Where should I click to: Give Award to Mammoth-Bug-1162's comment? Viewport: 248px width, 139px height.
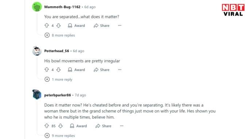point(76,25)
